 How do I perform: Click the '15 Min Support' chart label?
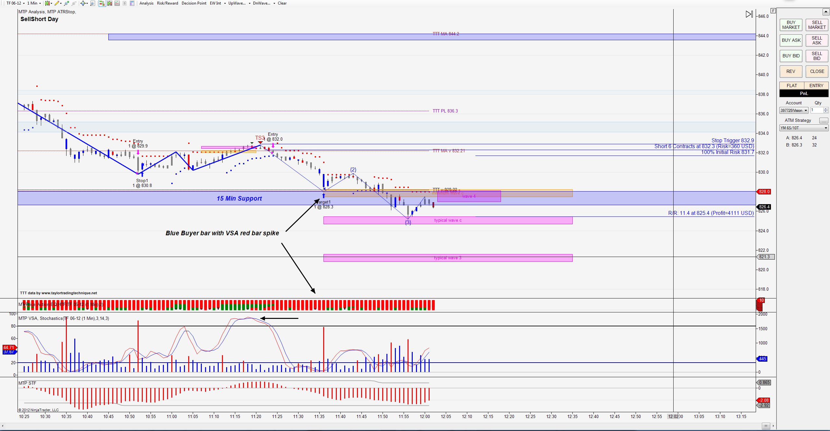(x=239, y=198)
